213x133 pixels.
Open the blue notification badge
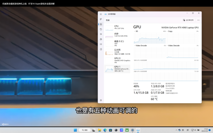(210, 130)
